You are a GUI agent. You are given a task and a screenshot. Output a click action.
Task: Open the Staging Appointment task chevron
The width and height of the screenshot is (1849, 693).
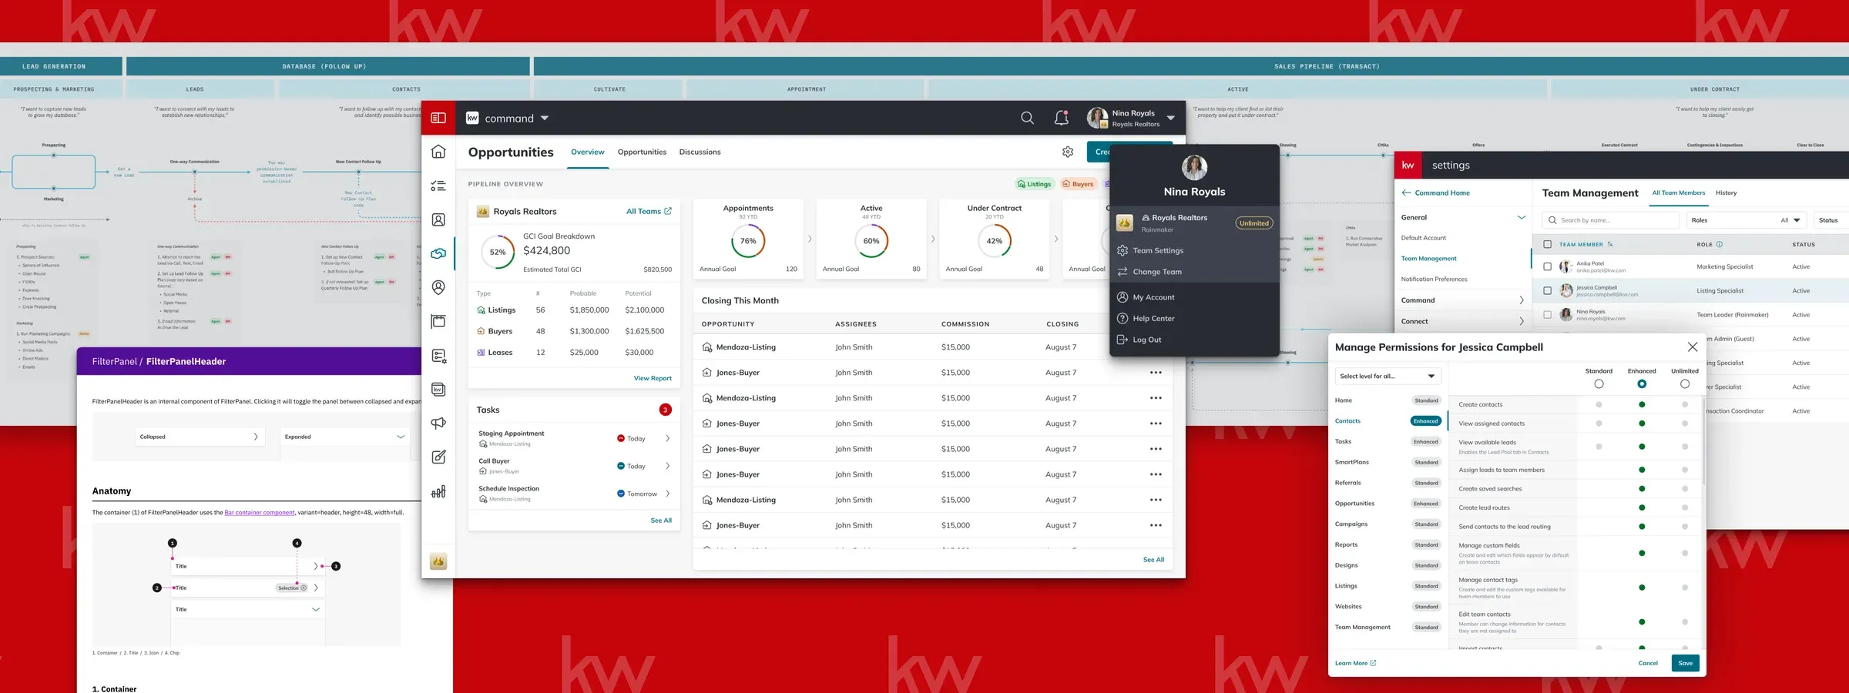click(667, 438)
